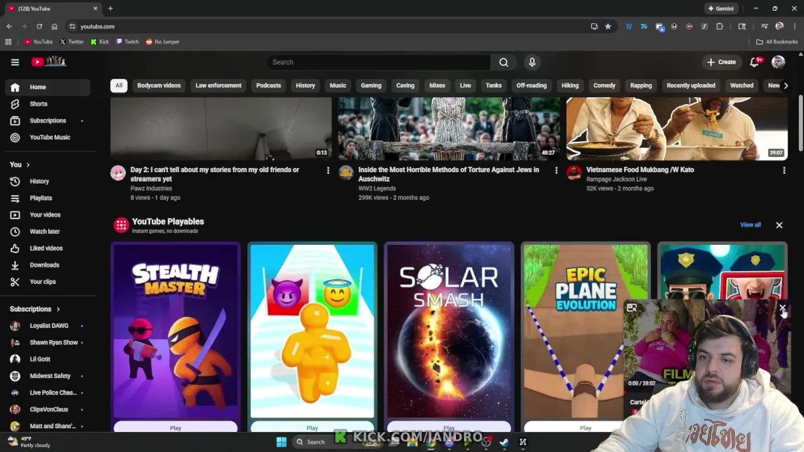Open Gemini in the browser

[x=721, y=9]
